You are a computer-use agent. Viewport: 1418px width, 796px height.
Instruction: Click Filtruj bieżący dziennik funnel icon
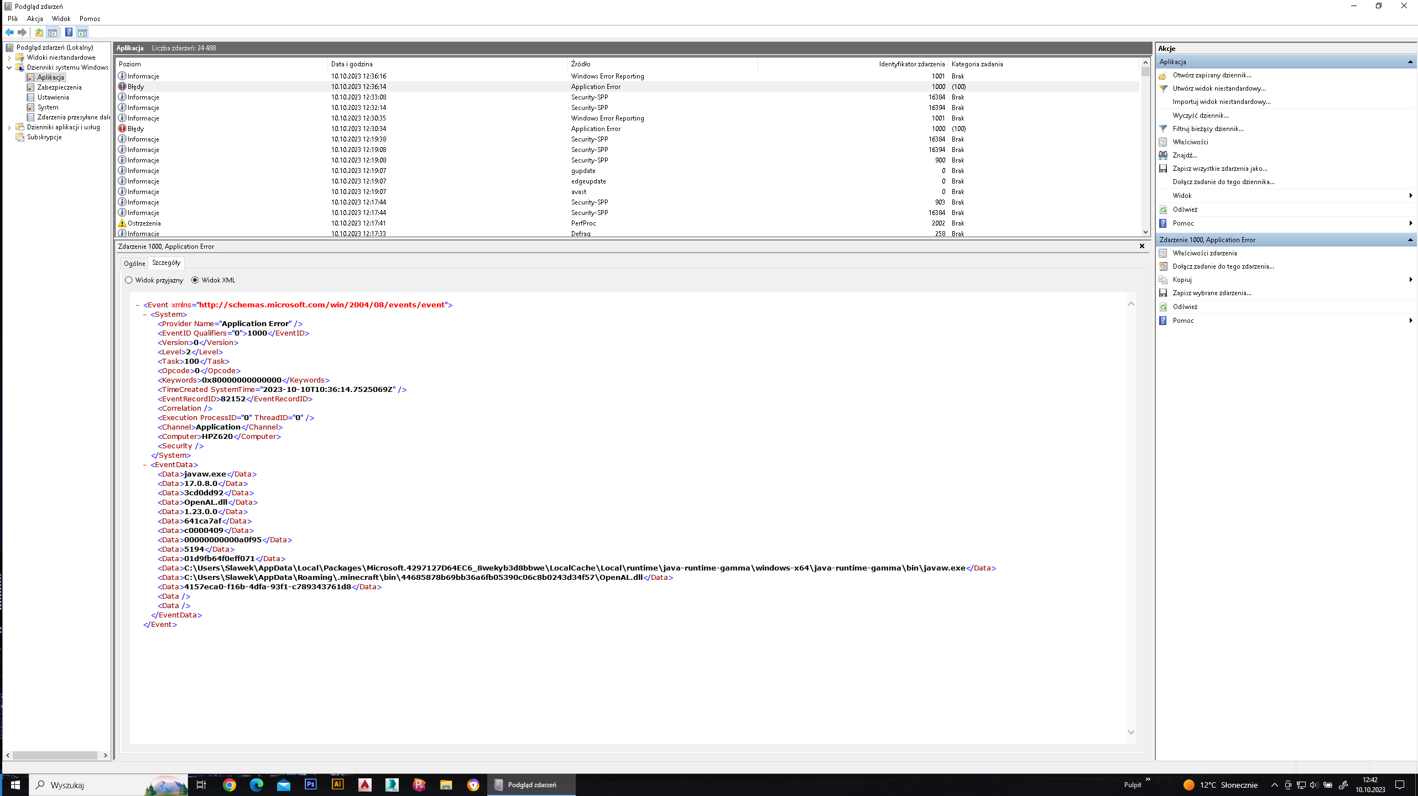1163,129
